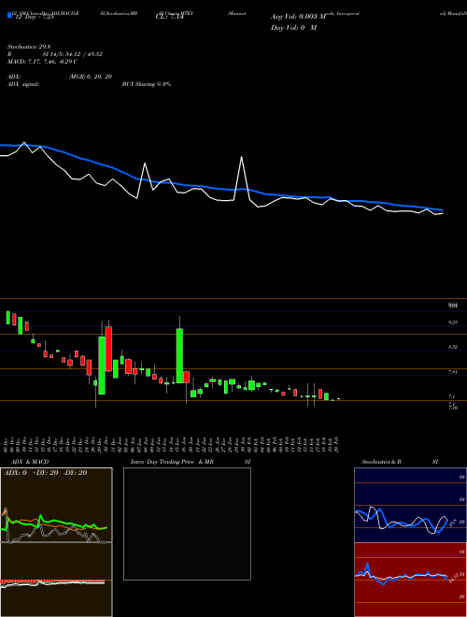The width and height of the screenshot is (467, 617).
Task: Select the 'MACD: 7.17, 7.46, -0.29 C' line
Action: pyautogui.click(x=42, y=62)
